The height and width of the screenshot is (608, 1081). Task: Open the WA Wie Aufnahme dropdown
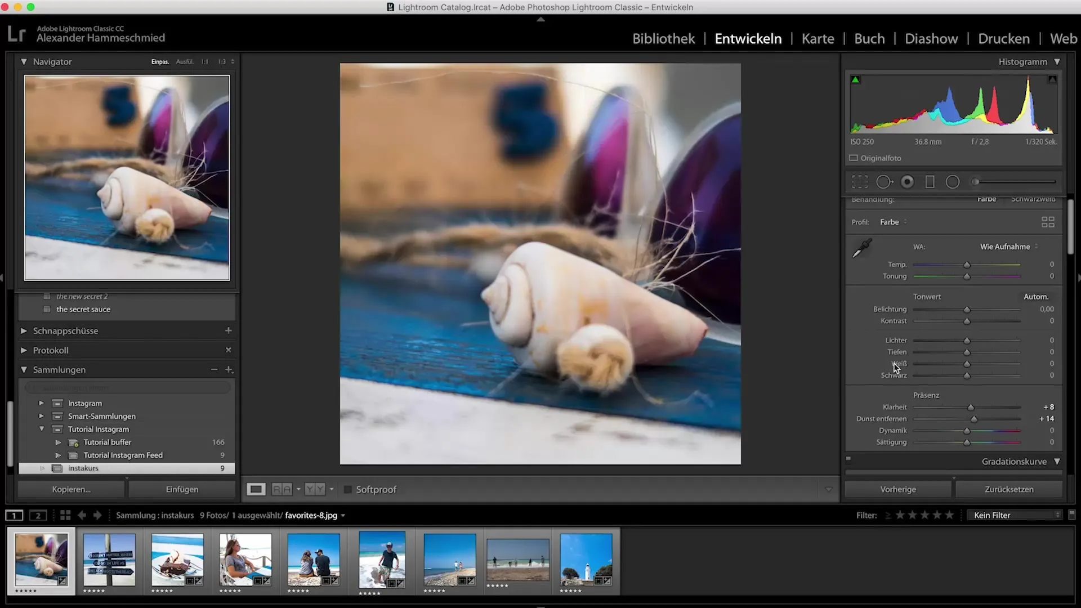click(1009, 247)
